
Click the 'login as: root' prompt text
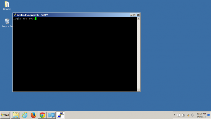pyautogui.click(x=24, y=19)
